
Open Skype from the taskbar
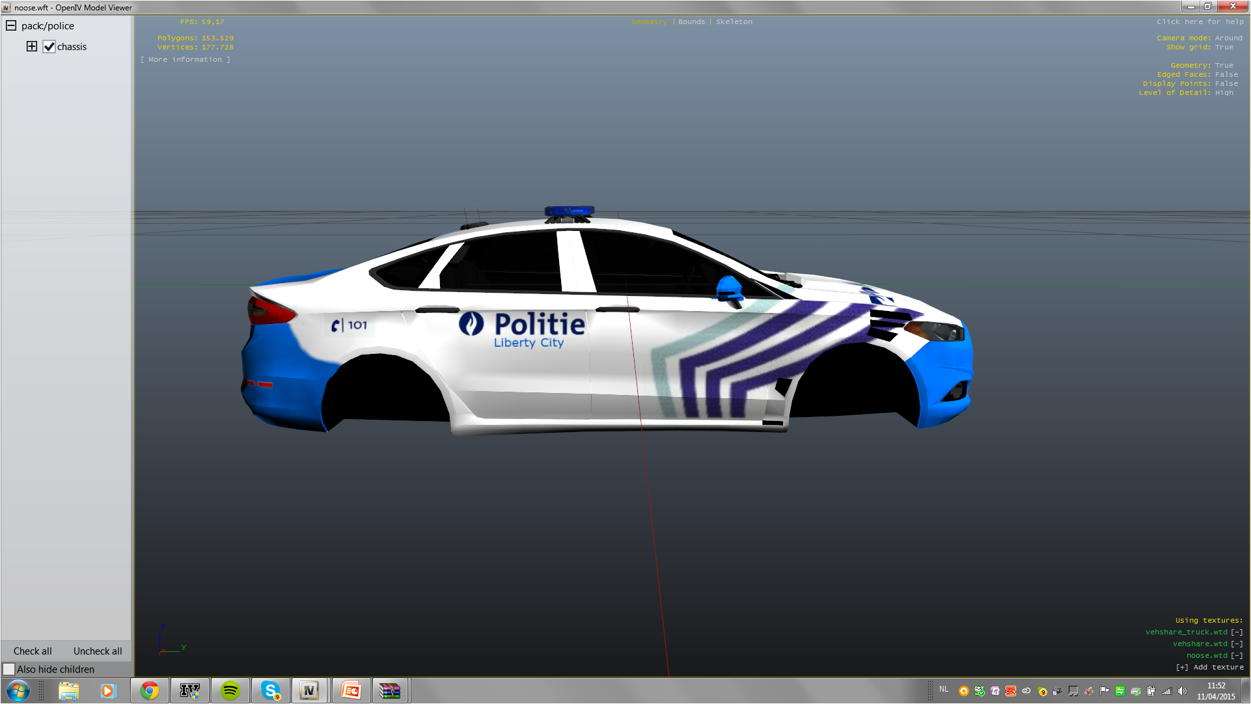(270, 691)
